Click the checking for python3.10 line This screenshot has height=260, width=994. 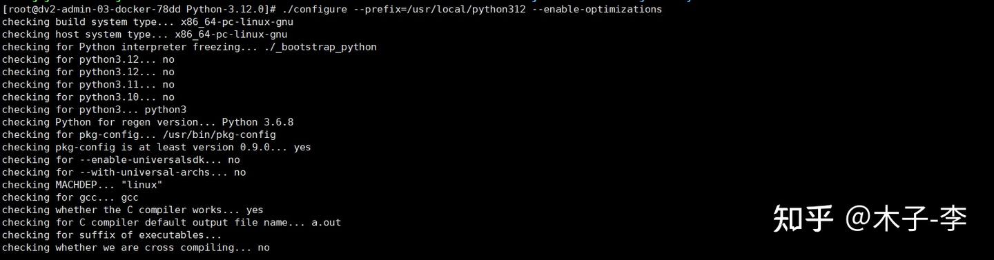[88, 97]
